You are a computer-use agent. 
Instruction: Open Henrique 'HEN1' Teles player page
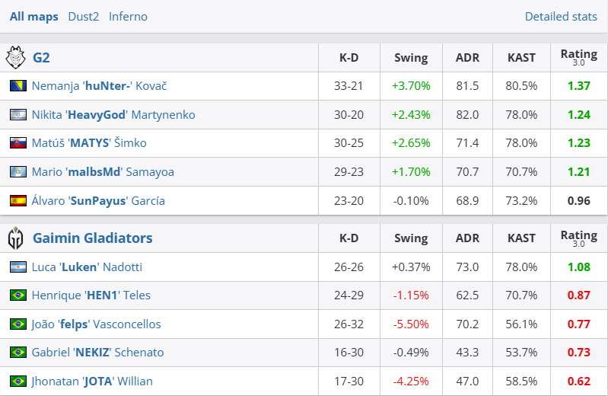[92, 295]
